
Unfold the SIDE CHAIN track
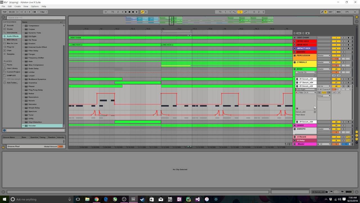point(295,37)
